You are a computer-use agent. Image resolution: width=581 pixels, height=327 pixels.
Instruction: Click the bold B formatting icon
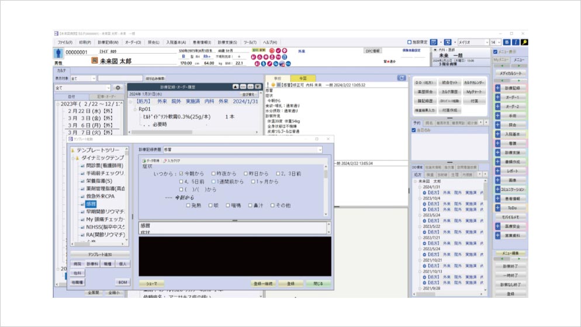[x=506, y=43]
